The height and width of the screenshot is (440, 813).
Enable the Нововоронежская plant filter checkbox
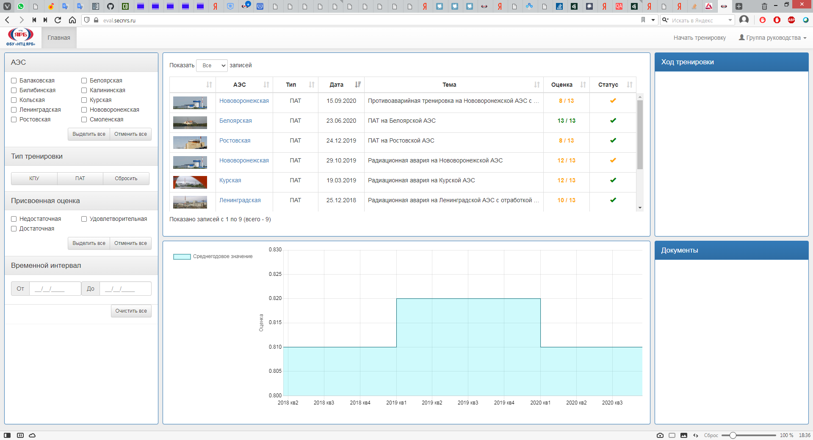(x=84, y=110)
